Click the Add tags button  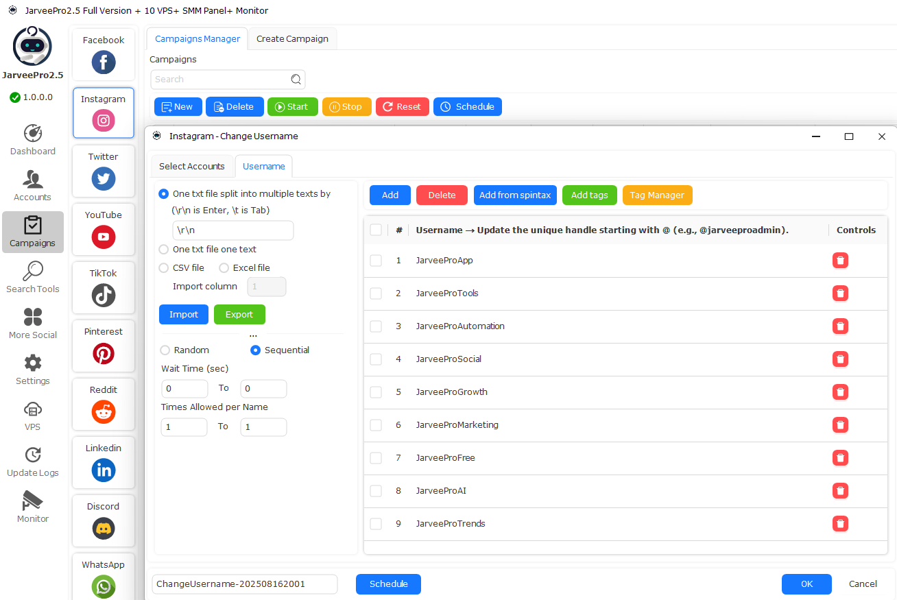tap(590, 195)
